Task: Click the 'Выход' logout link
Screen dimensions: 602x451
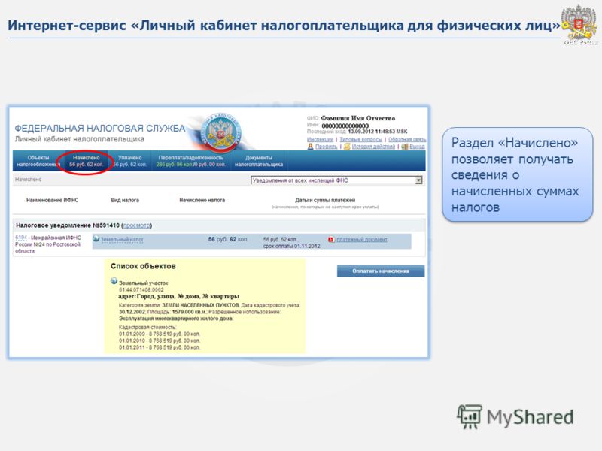Action: coord(417,147)
